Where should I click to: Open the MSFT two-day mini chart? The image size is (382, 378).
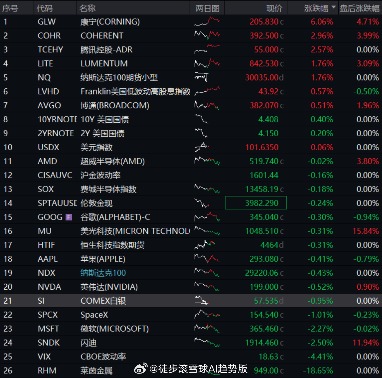pos(207,329)
